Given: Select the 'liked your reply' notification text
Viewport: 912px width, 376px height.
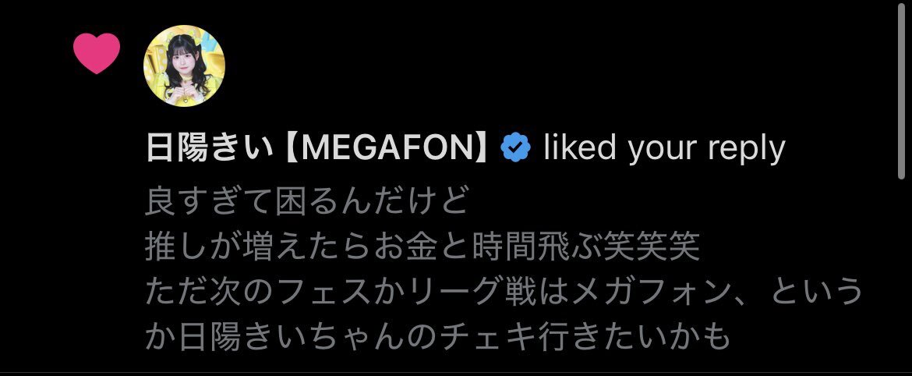Looking at the screenshot, I should (664, 149).
